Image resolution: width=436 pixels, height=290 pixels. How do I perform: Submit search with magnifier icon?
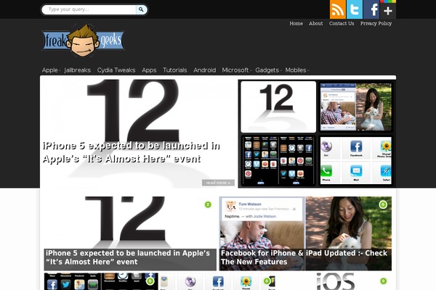point(141,9)
